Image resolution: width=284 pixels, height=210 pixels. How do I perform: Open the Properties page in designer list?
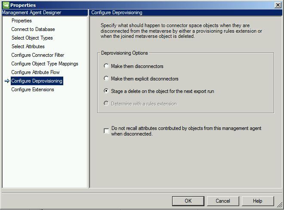(22, 21)
